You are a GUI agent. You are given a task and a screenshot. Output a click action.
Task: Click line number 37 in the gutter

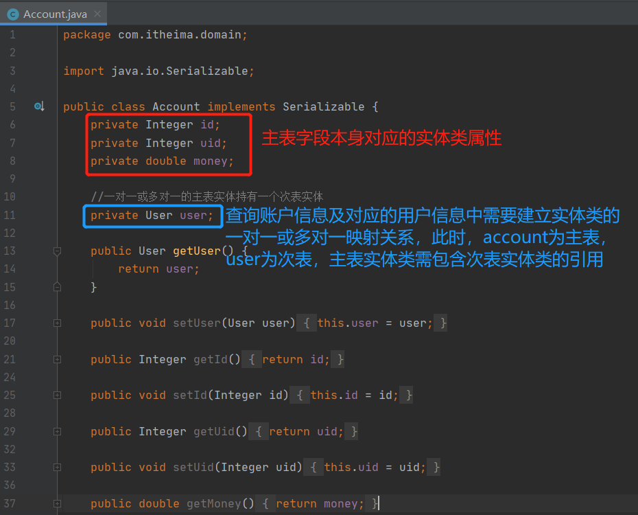coord(10,503)
